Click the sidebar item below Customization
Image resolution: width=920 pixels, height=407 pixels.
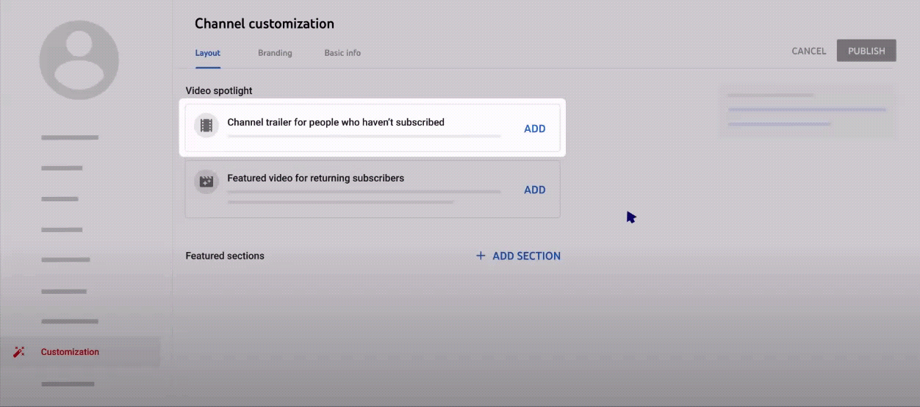(68, 383)
